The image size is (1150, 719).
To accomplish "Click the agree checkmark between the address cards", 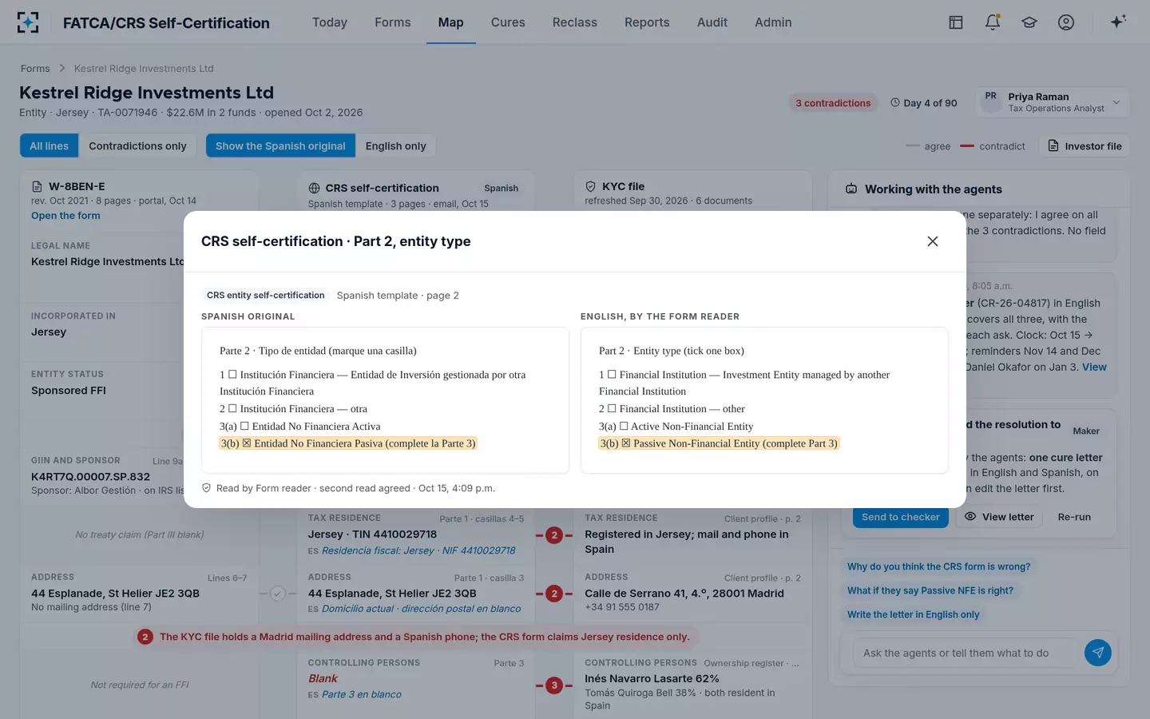I will point(277,594).
